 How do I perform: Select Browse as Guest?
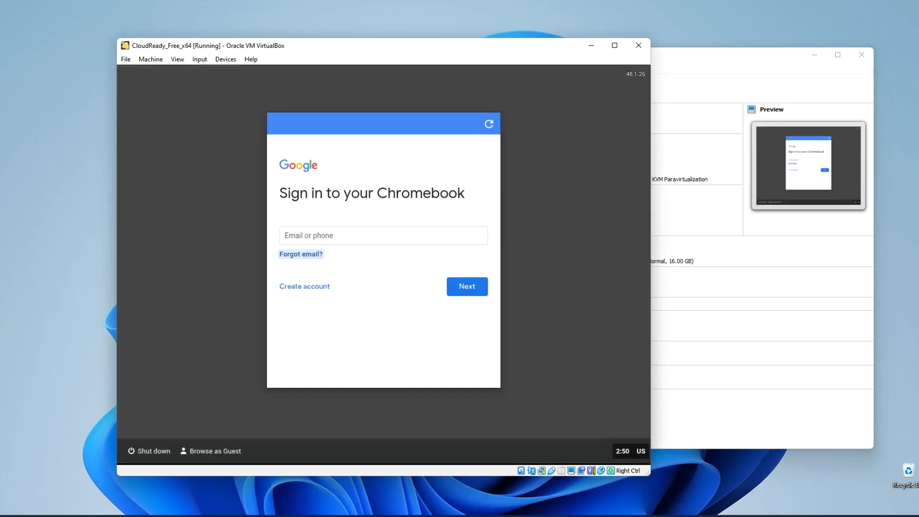click(215, 451)
